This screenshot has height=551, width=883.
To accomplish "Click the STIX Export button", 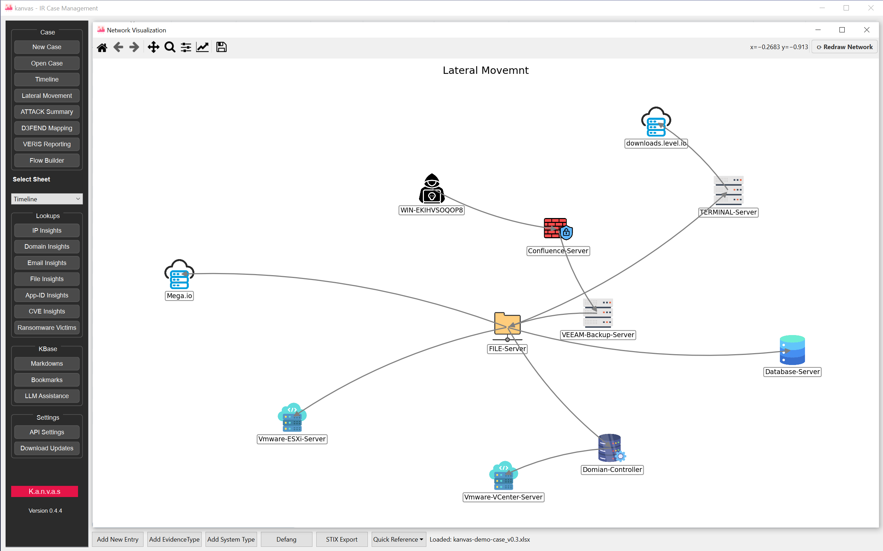I will pyautogui.click(x=341, y=540).
